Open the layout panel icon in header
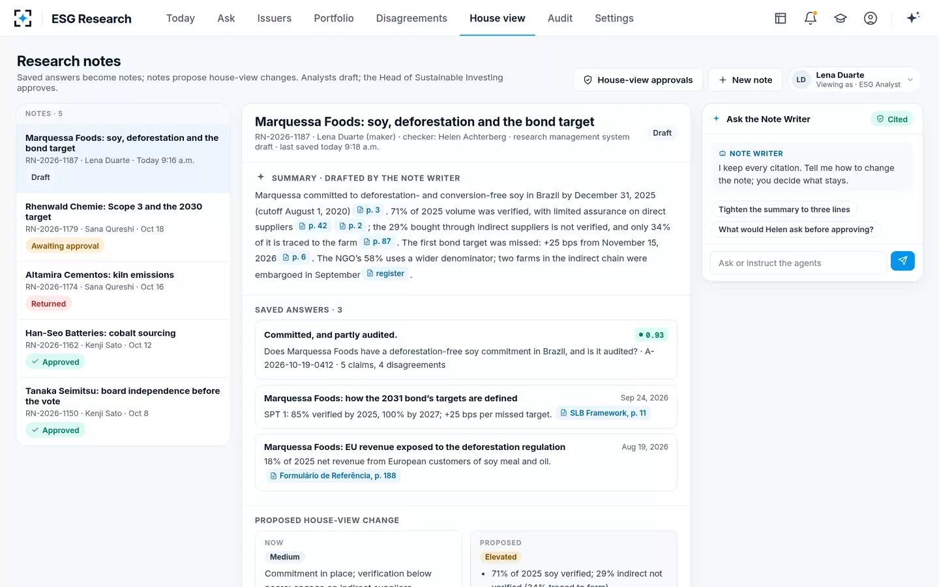This screenshot has width=939, height=587. click(781, 18)
